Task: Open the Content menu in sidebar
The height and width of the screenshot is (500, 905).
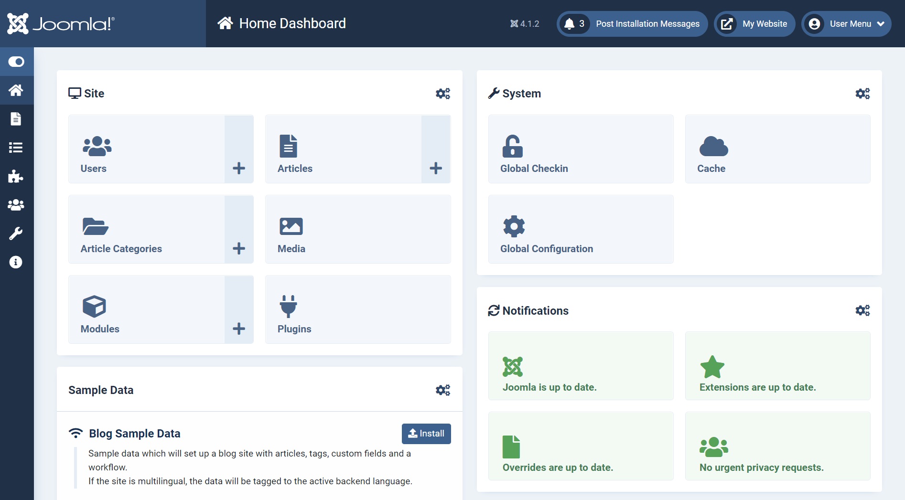Action: [16, 119]
